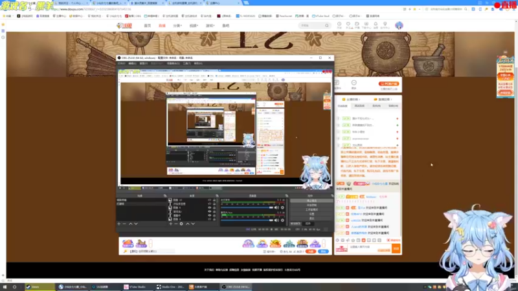Open source properties gear in Sources panel
The height and width of the screenshot is (291, 518).
[x=181, y=224]
